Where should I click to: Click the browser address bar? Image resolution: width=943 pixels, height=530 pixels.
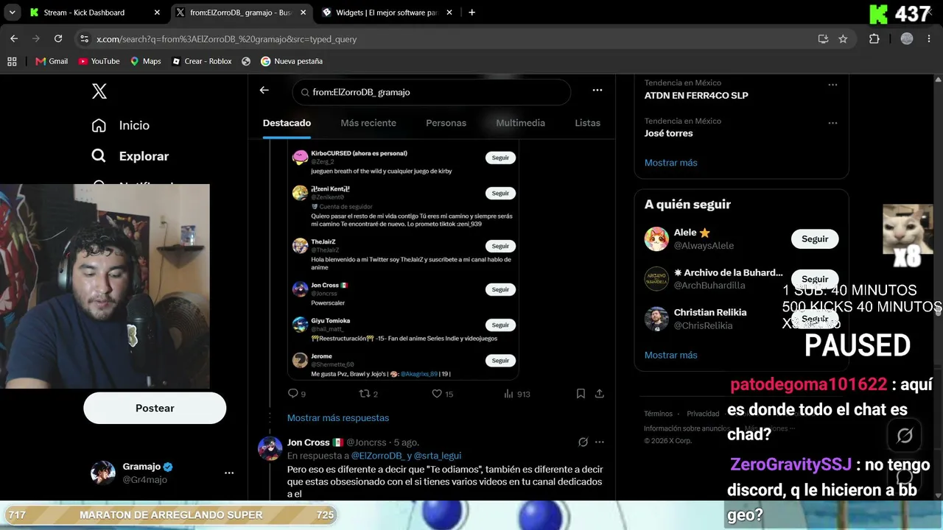click(448, 39)
